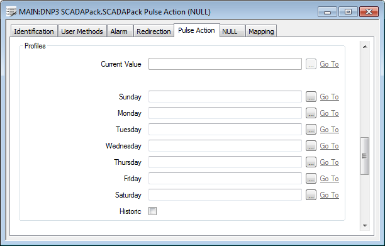The width and height of the screenshot is (385, 246).
Task: Click the window icon in title bar
Action: (x=11, y=12)
